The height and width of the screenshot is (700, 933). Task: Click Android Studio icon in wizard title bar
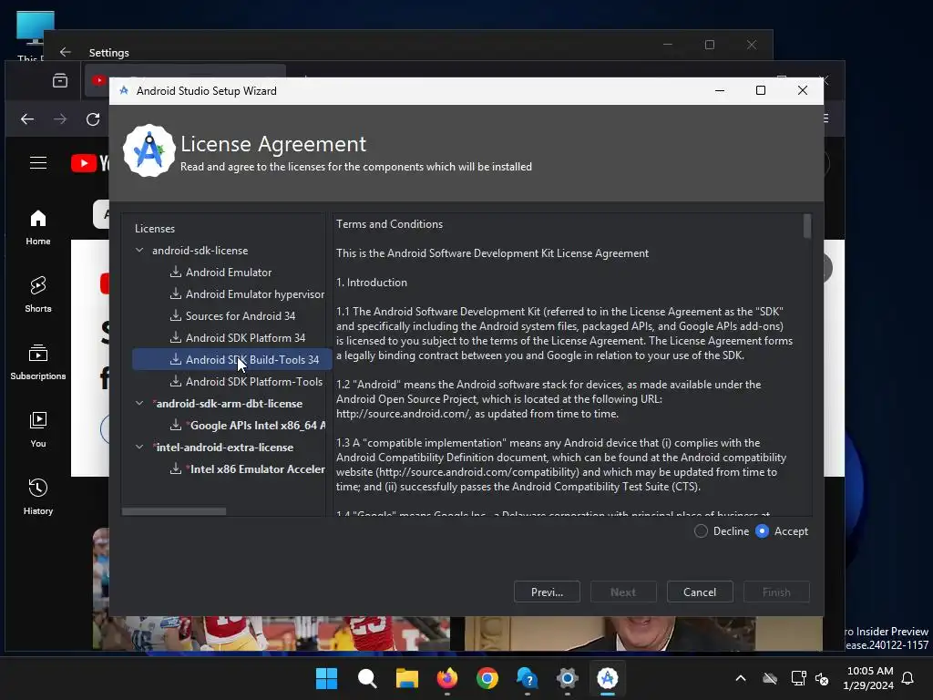(124, 90)
